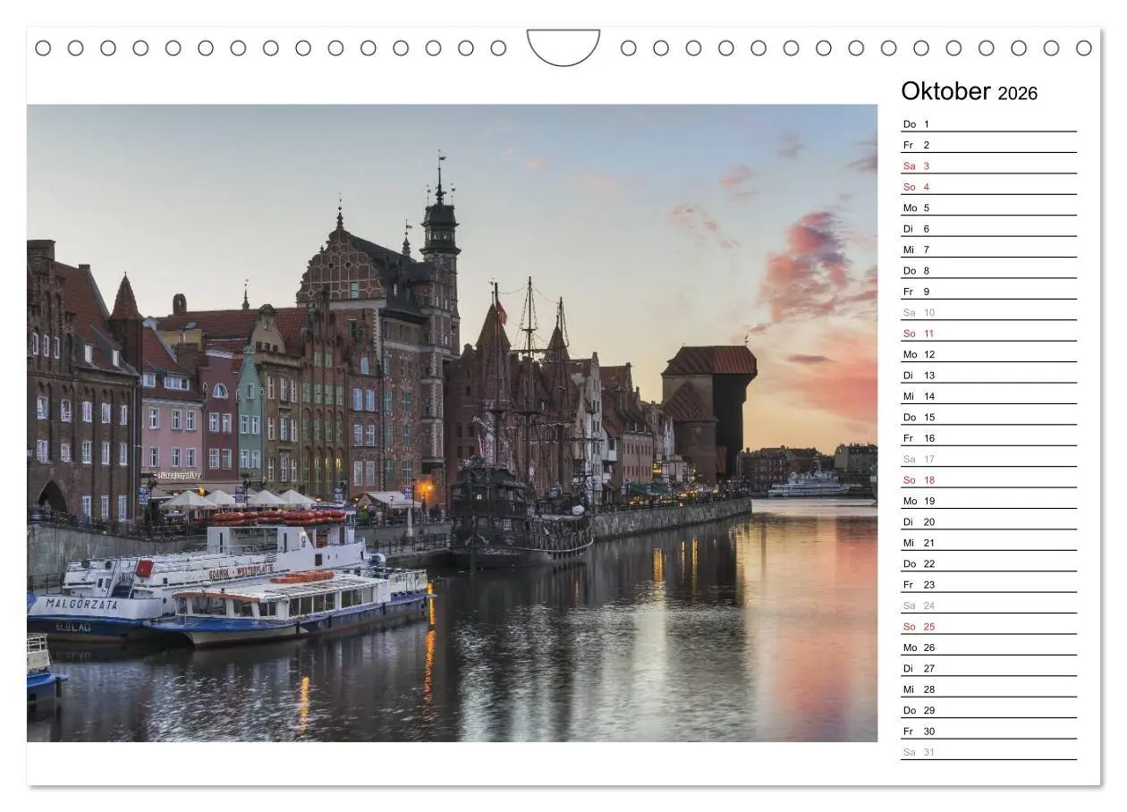Select the year 2026 label
The image size is (1127, 812).
[x=1019, y=94]
